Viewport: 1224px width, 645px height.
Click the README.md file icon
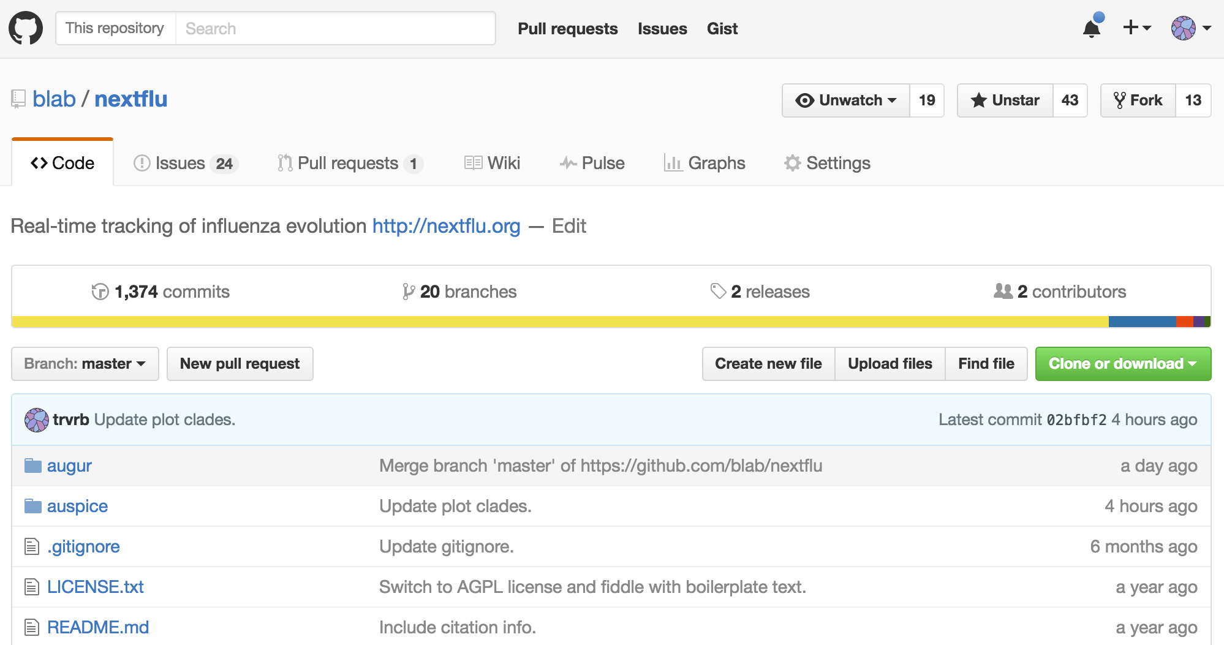(32, 627)
